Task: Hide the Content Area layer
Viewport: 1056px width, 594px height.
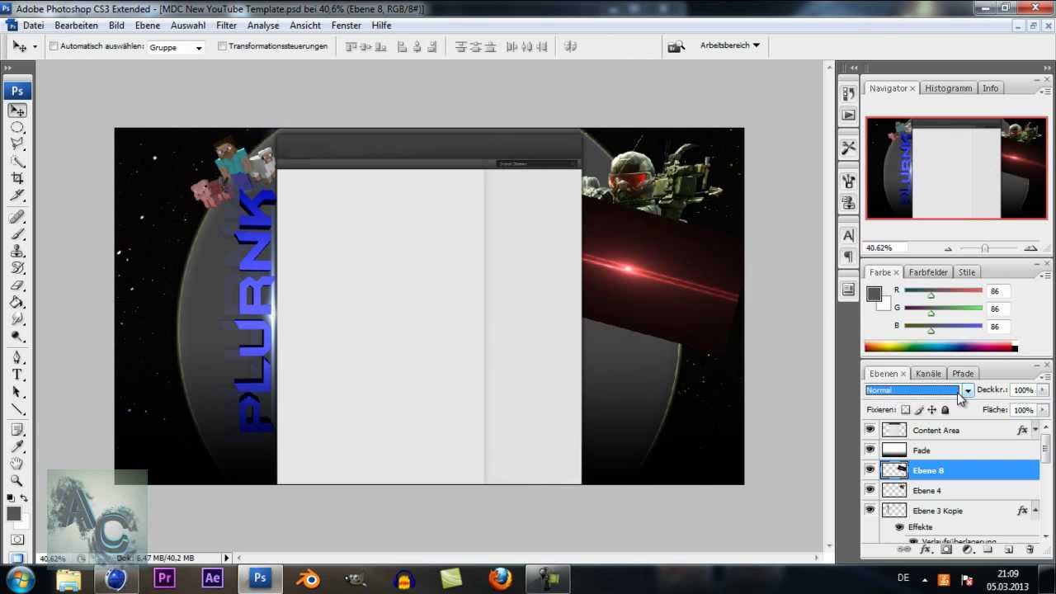Action: click(x=870, y=430)
